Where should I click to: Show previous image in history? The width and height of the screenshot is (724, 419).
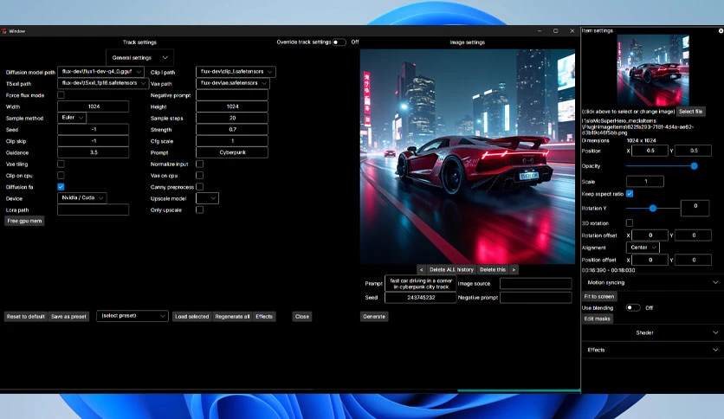tap(421, 269)
